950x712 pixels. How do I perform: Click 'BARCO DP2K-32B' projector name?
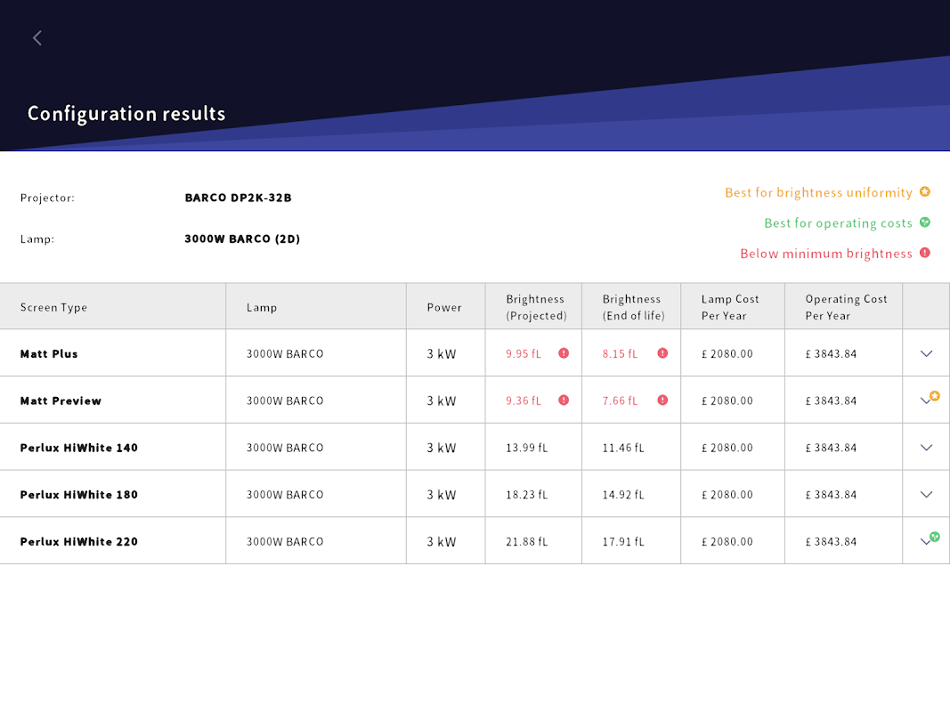238,198
